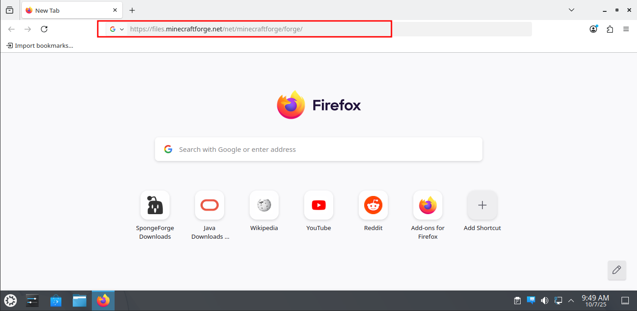Open the SpongeForge Downloads shortcut
The width and height of the screenshot is (637, 311).
click(155, 206)
